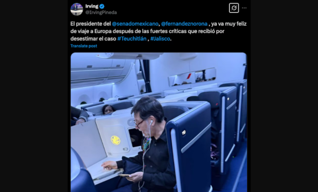Click Translate post
The height and width of the screenshot is (192, 318).
84,46
